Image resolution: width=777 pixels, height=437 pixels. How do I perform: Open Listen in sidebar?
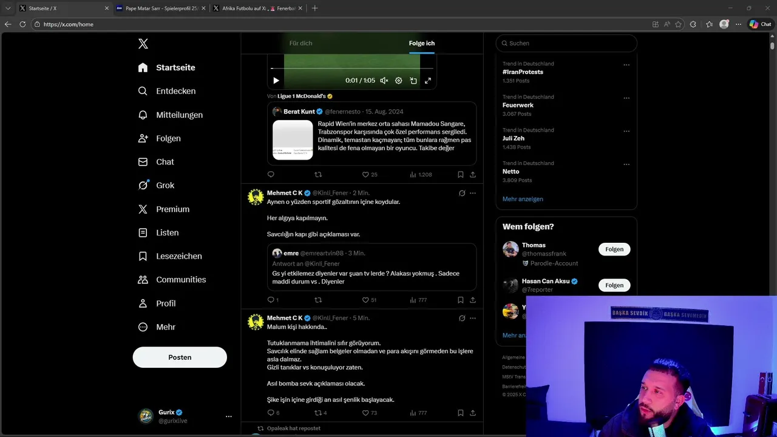158,232
